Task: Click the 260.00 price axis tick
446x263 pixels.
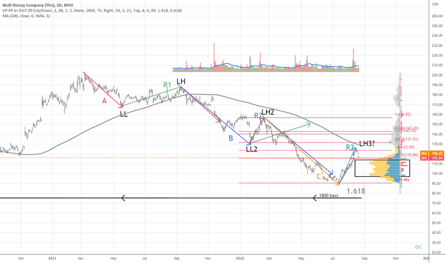Action: [436, 16]
